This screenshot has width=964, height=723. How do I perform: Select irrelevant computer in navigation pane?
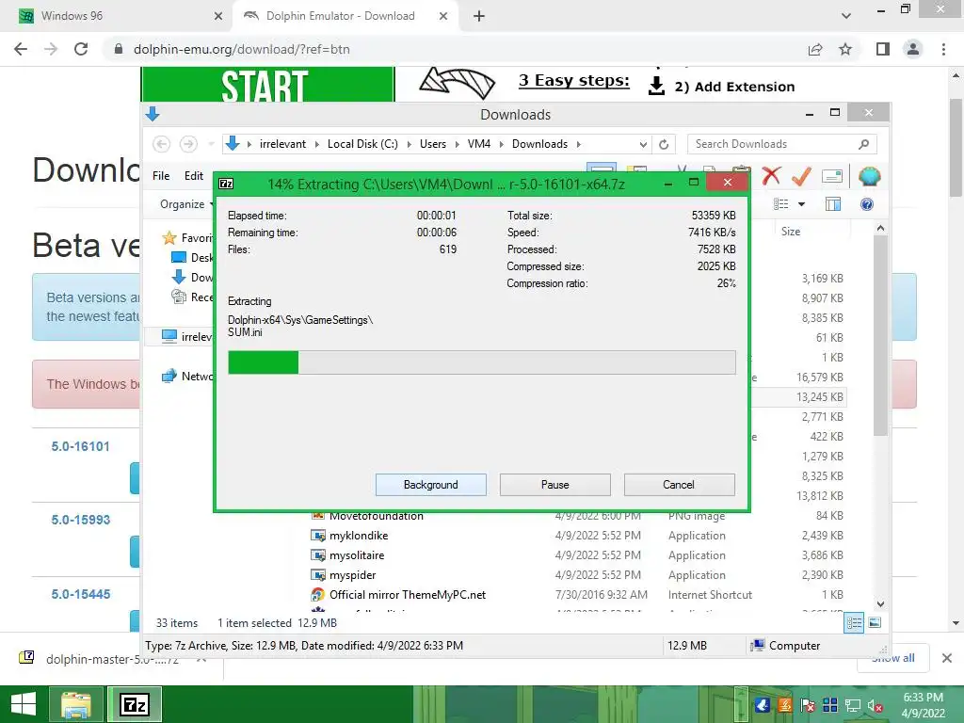point(187,336)
